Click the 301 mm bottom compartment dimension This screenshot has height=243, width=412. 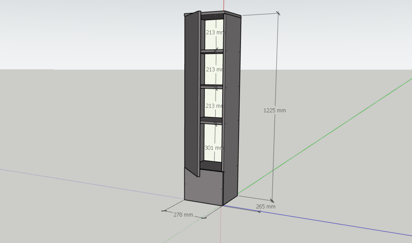(214, 148)
